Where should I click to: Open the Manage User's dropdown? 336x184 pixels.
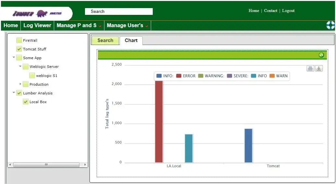click(127, 26)
